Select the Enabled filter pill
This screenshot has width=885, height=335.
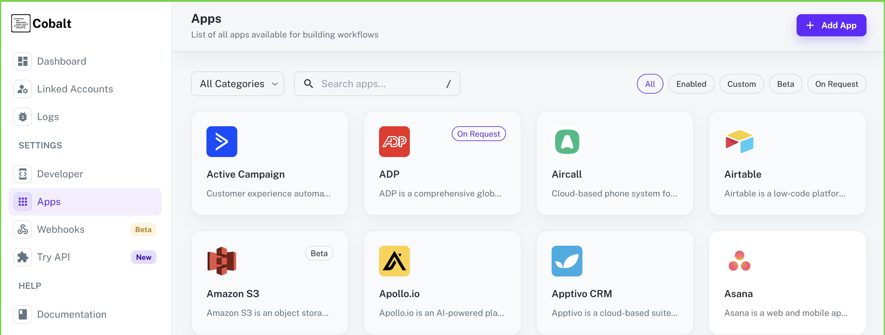[x=691, y=83]
